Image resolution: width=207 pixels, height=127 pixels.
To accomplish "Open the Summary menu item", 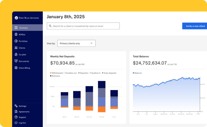I will click(x=27, y=28).
